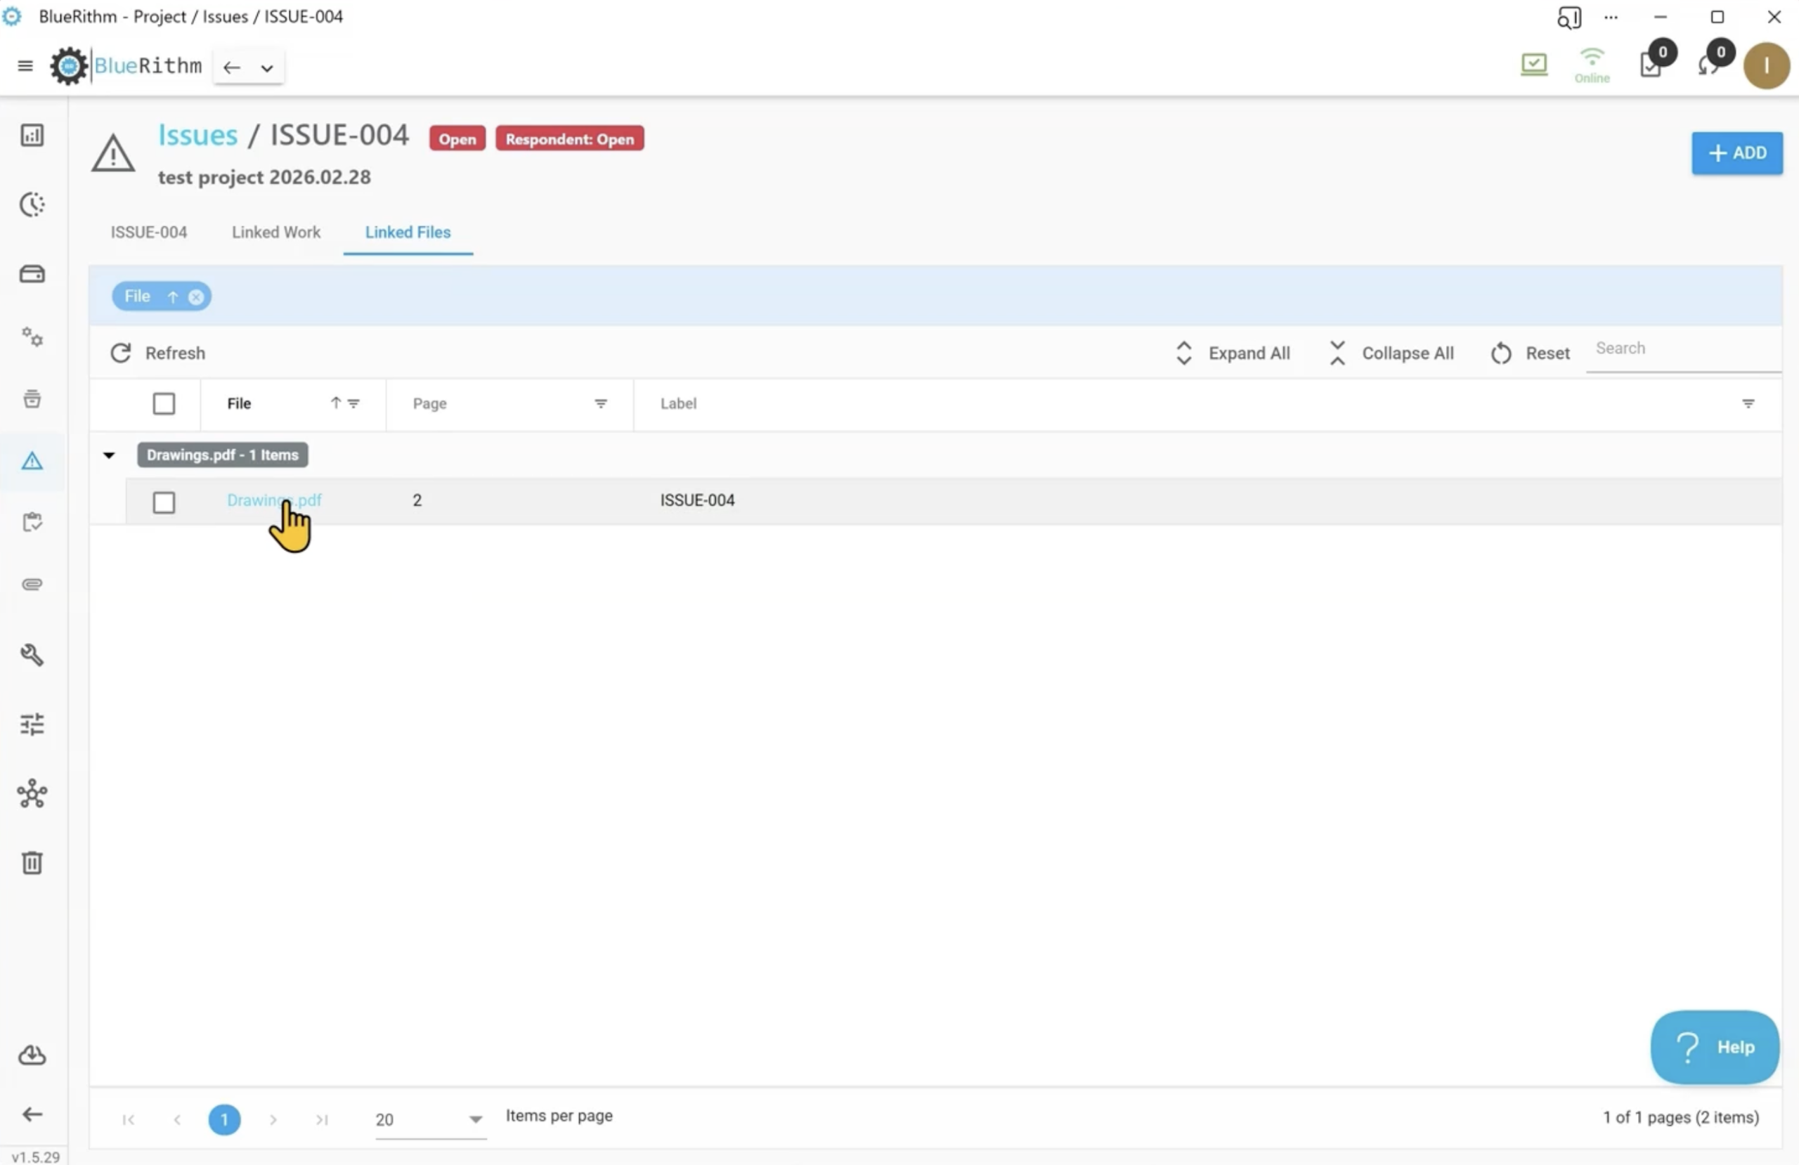Switch to the Linked Work tab

tap(276, 233)
